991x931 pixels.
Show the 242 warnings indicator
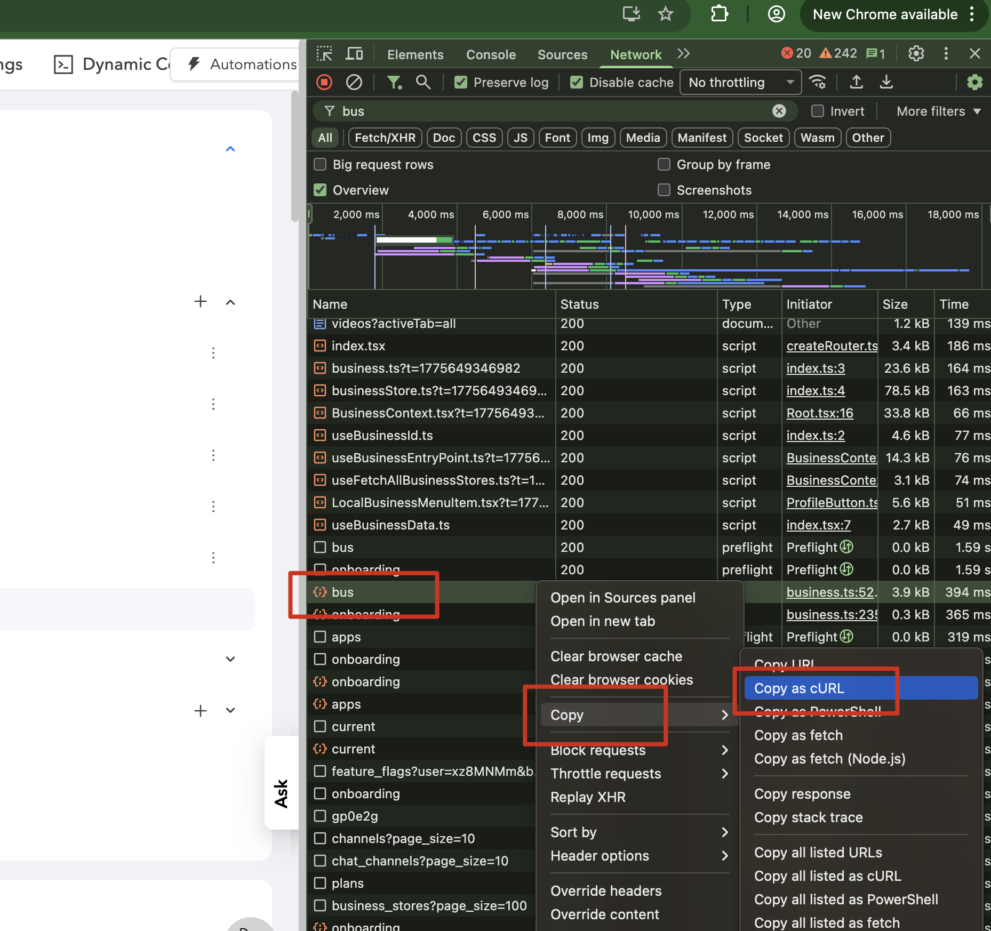838,53
